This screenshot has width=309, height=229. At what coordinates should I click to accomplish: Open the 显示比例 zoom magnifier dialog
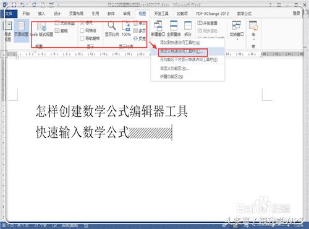coord(112,29)
